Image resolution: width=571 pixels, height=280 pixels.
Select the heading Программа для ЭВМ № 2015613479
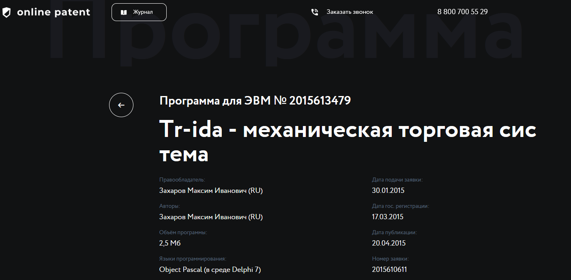[255, 100]
